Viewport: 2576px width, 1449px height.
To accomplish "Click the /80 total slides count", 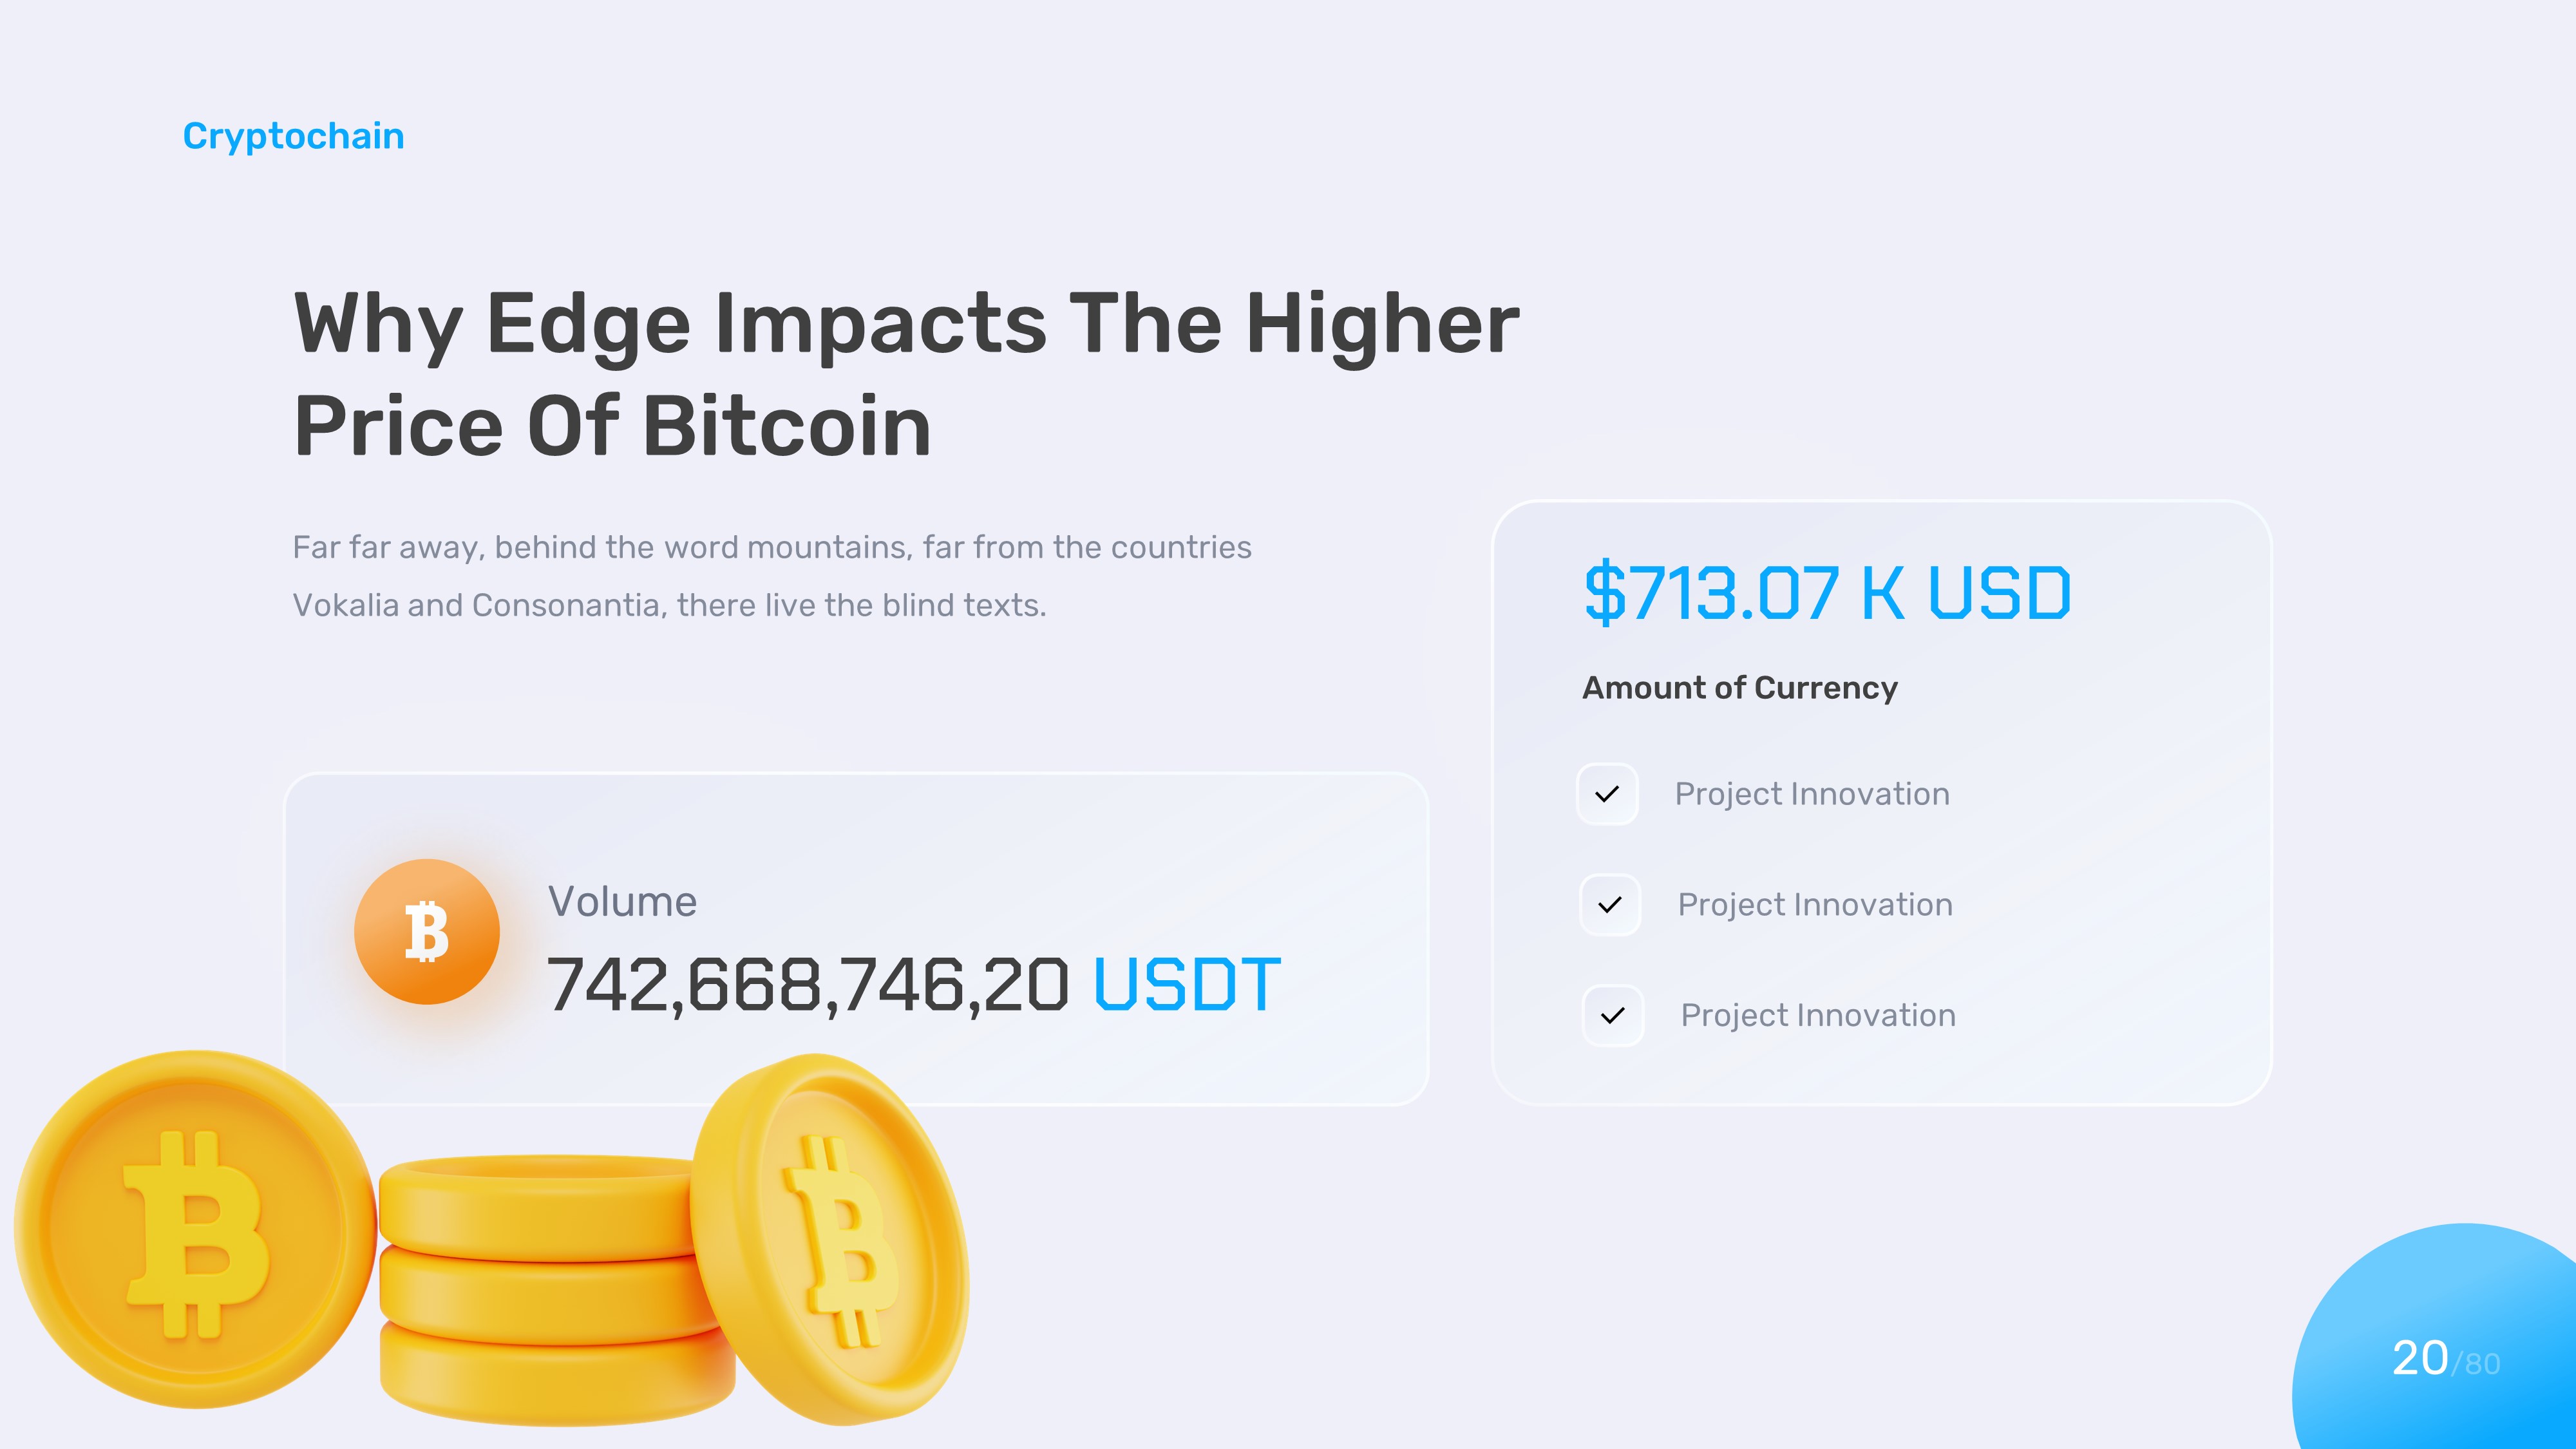I will tap(2476, 1364).
